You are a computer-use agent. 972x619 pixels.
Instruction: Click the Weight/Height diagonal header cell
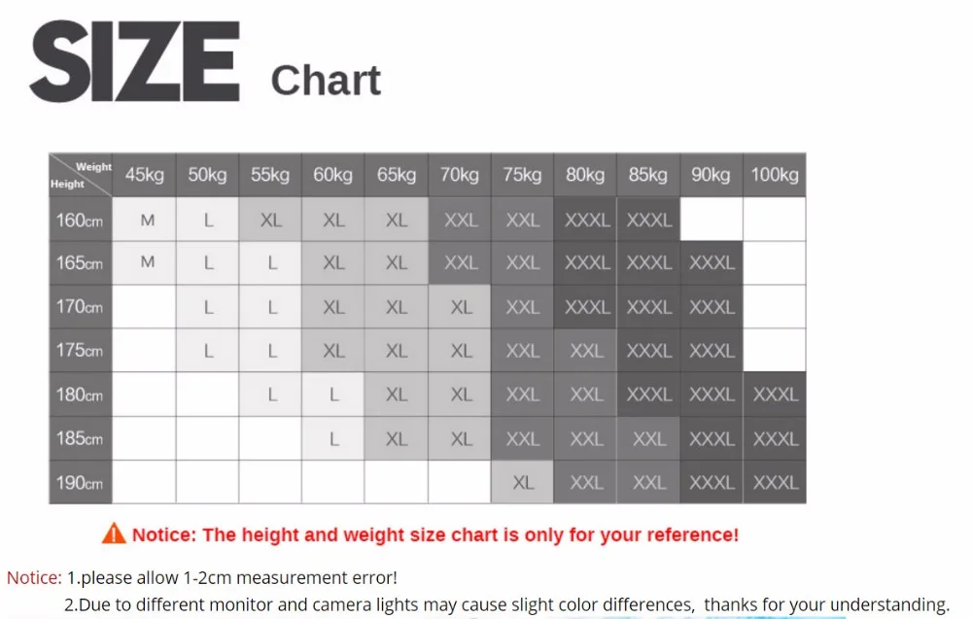[81, 175]
